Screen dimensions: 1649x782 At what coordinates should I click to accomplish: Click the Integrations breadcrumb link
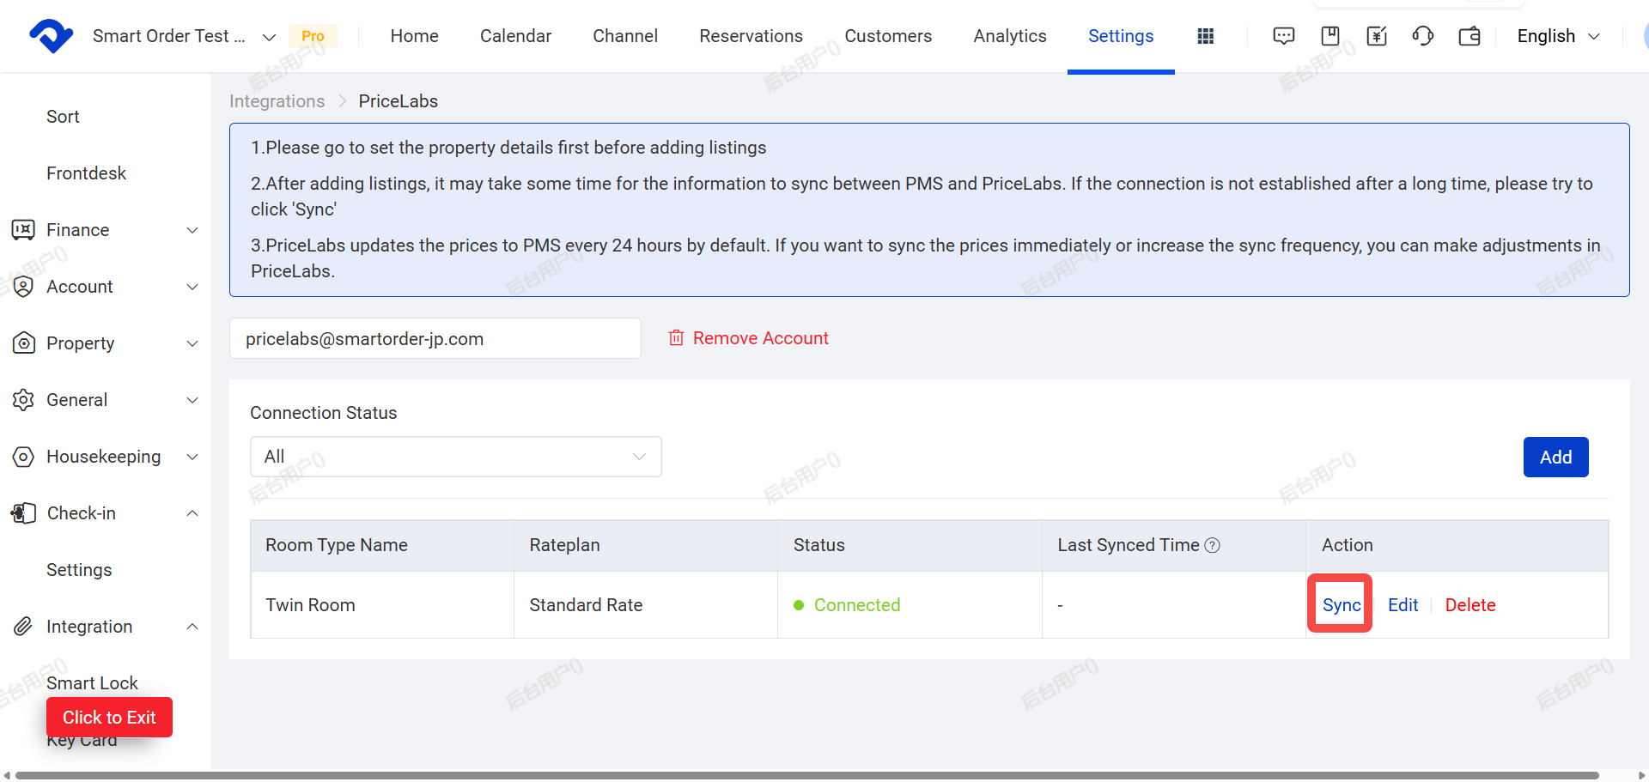point(277,101)
